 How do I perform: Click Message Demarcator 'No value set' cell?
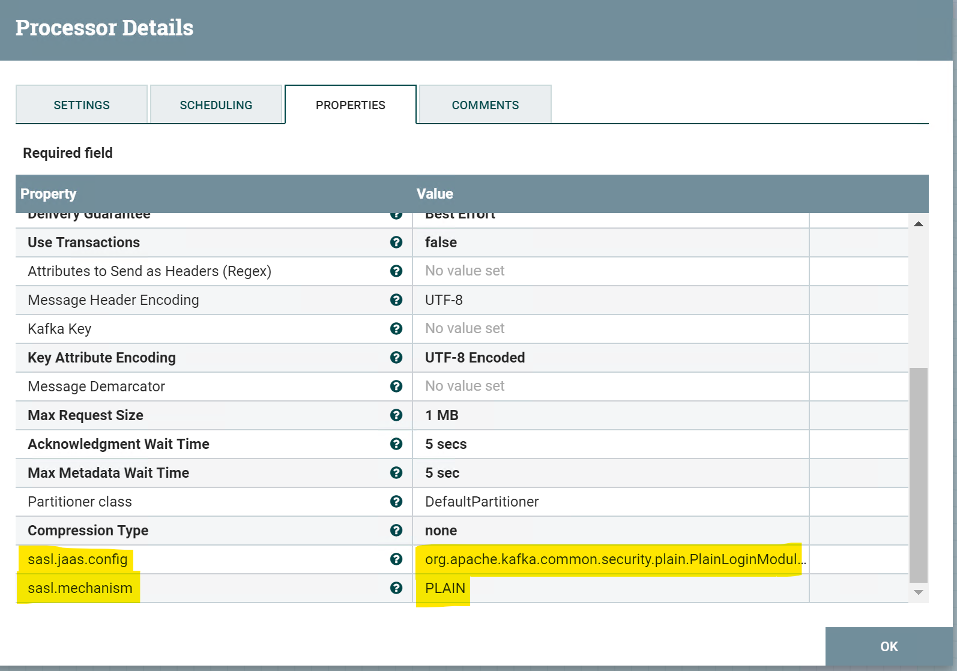coord(611,386)
